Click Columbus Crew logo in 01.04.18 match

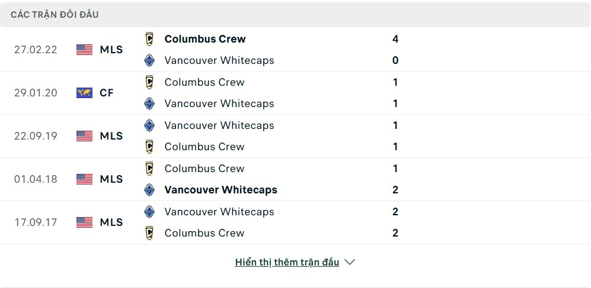(x=149, y=169)
